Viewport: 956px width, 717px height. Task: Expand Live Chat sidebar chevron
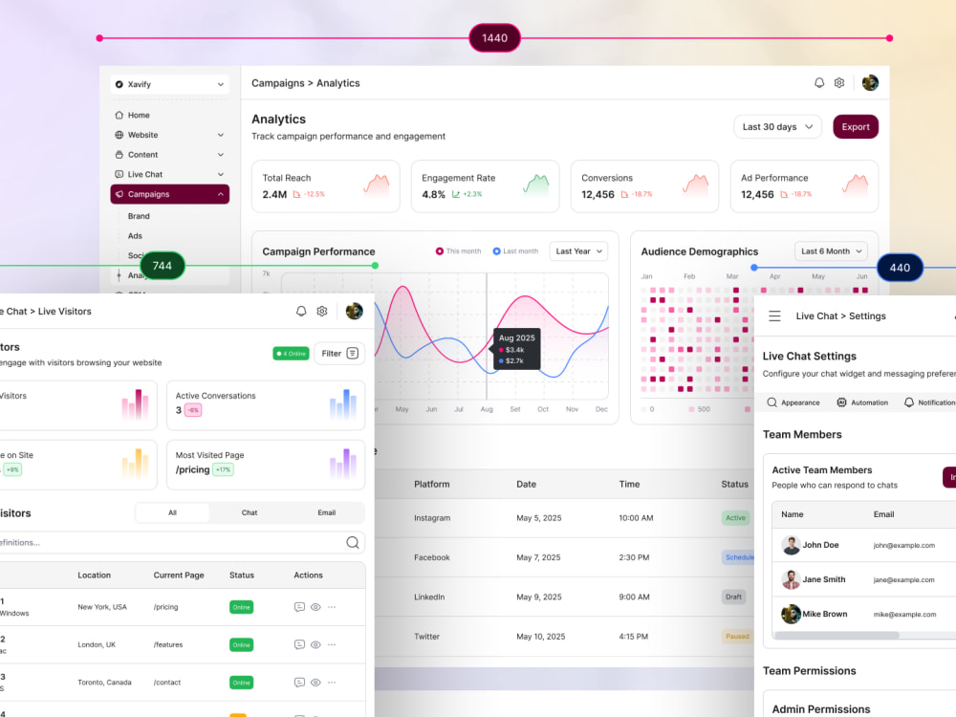220,174
